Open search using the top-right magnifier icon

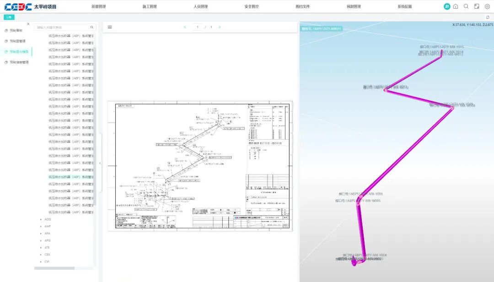coord(466,6)
